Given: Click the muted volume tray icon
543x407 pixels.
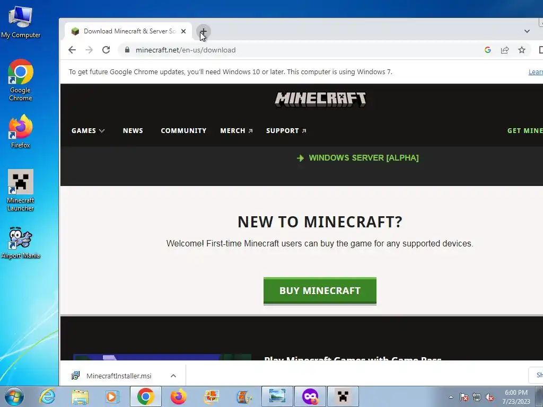Looking at the screenshot, I should coord(489,397).
